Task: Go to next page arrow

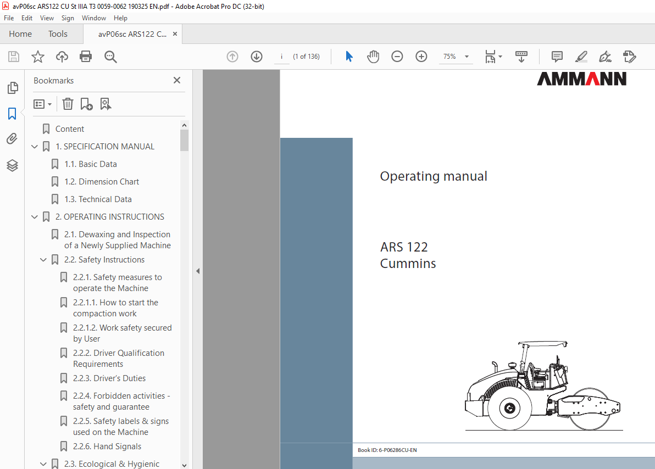Action: coord(257,57)
